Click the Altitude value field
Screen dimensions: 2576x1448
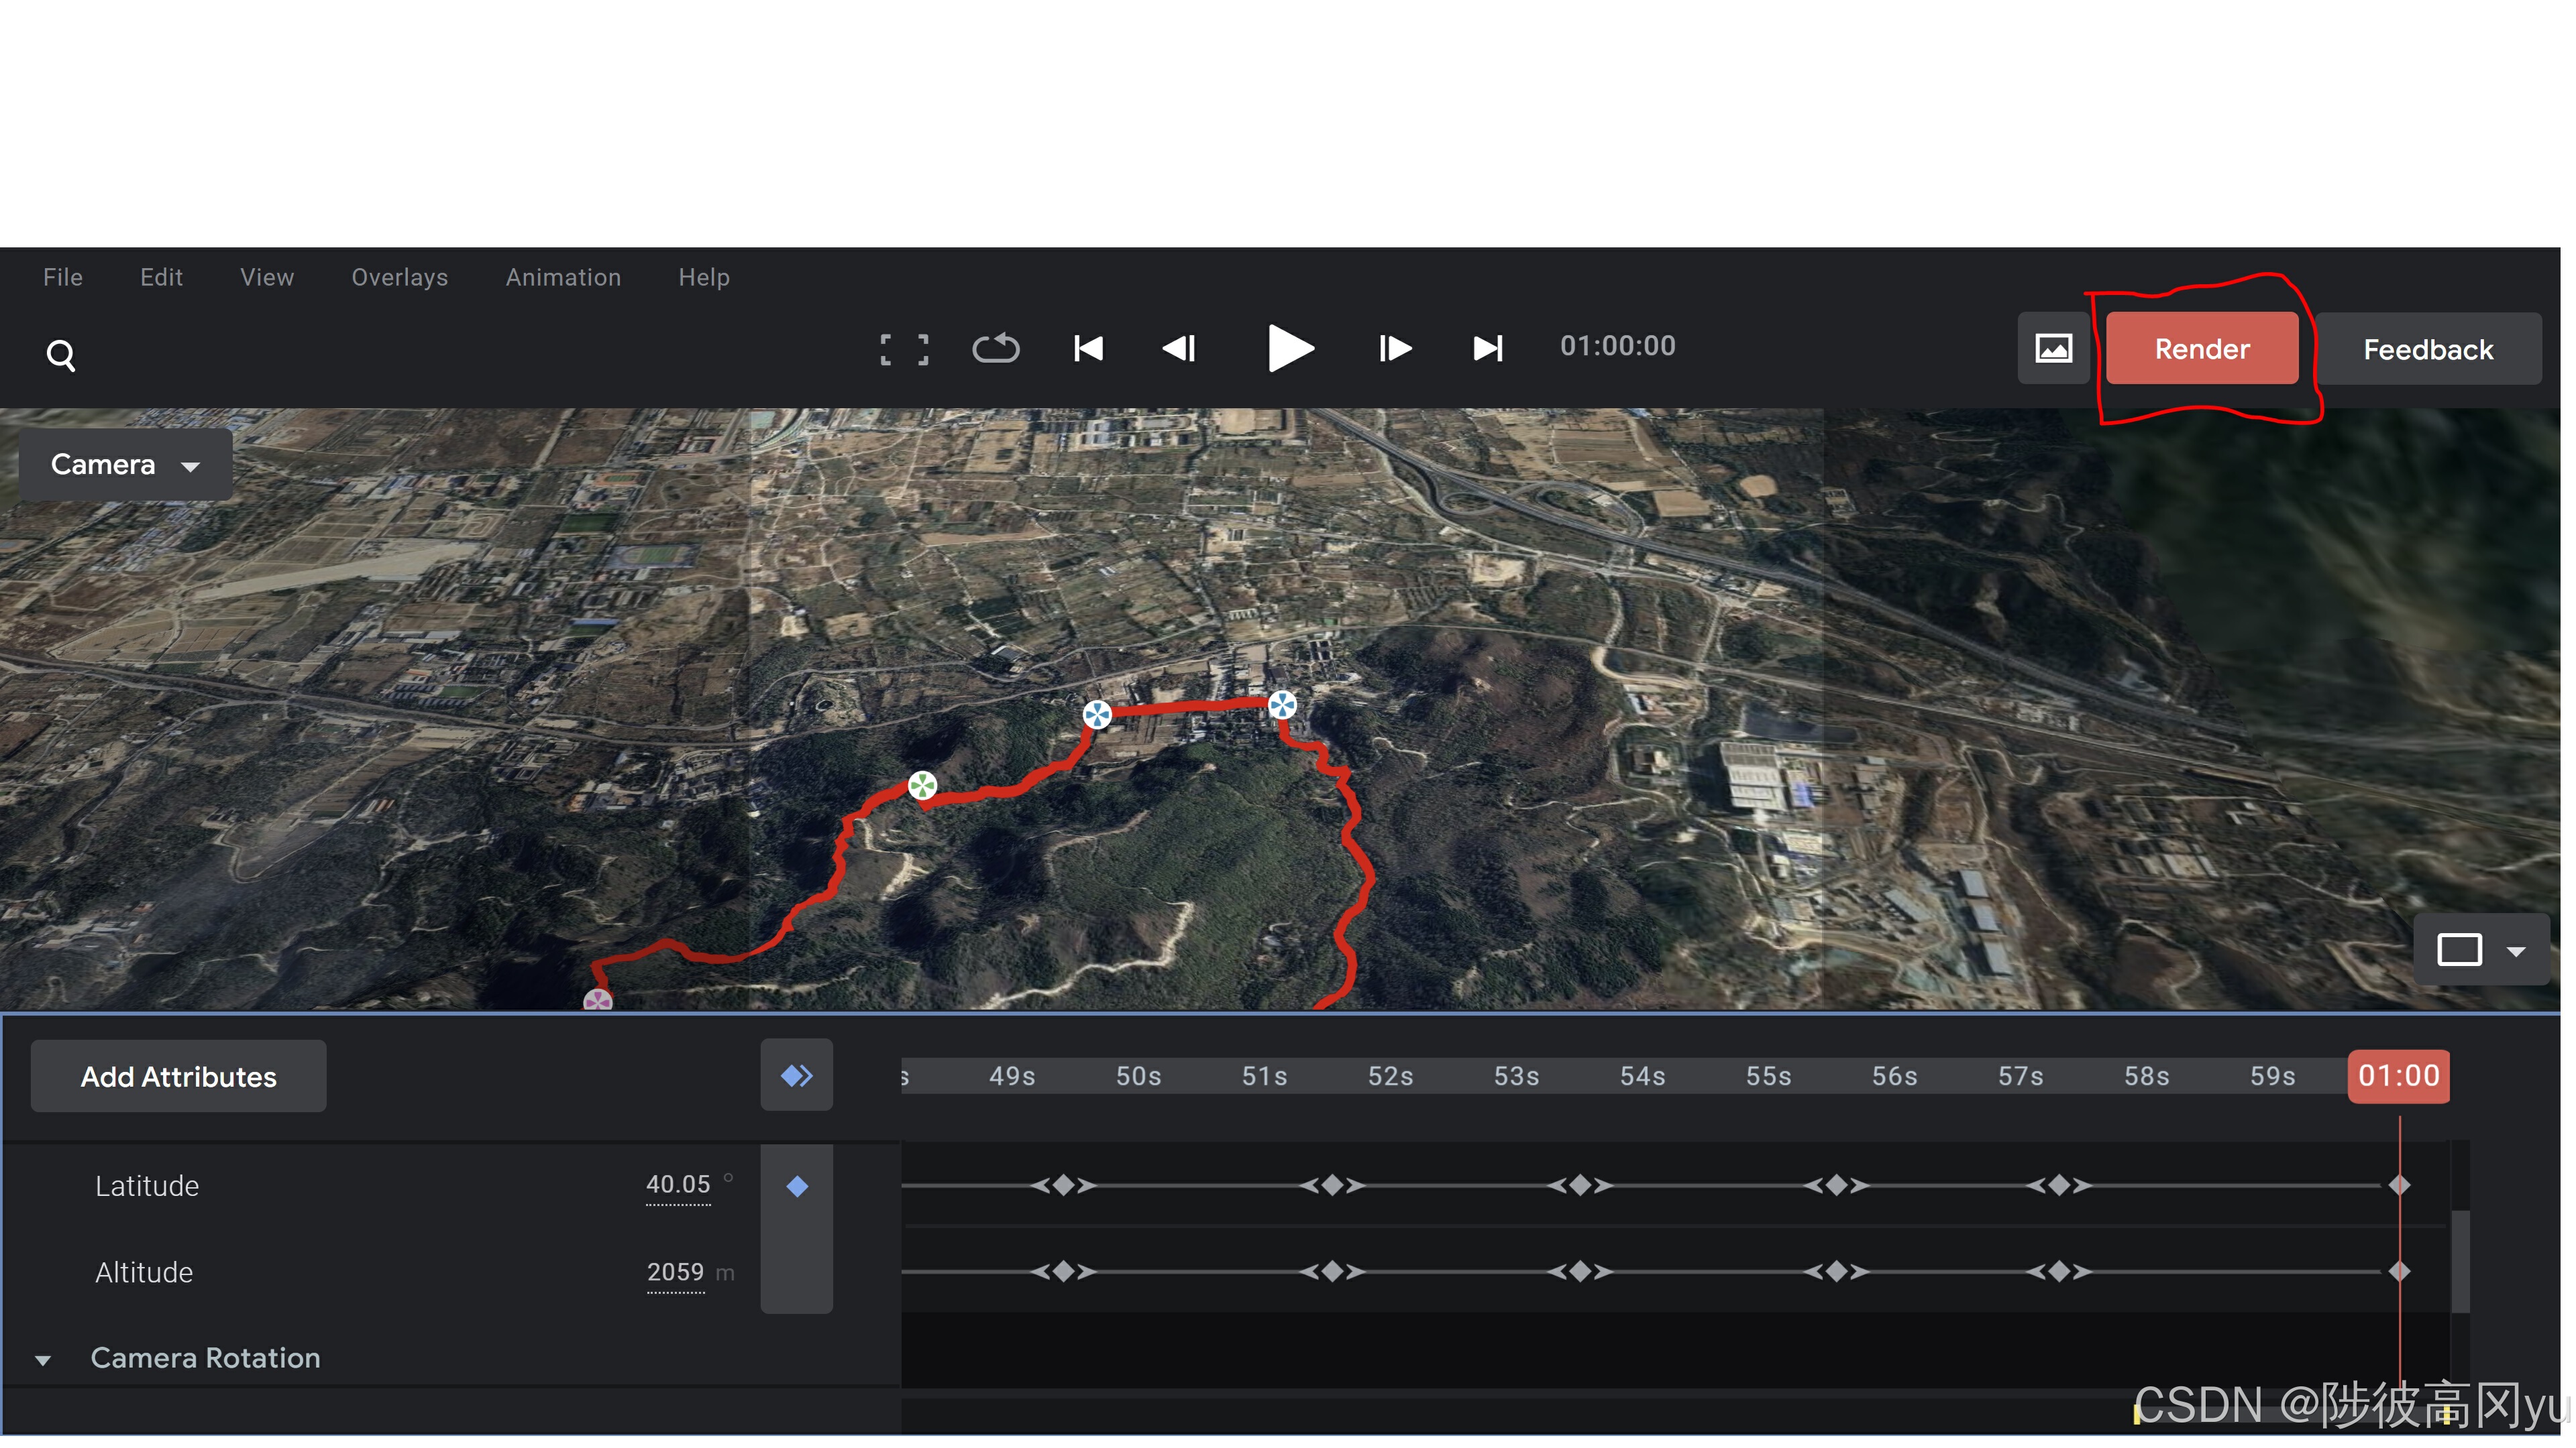click(x=675, y=1272)
